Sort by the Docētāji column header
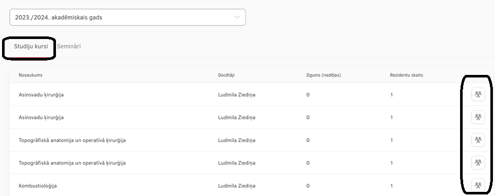This screenshot has height=196, width=495. (x=226, y=75)
